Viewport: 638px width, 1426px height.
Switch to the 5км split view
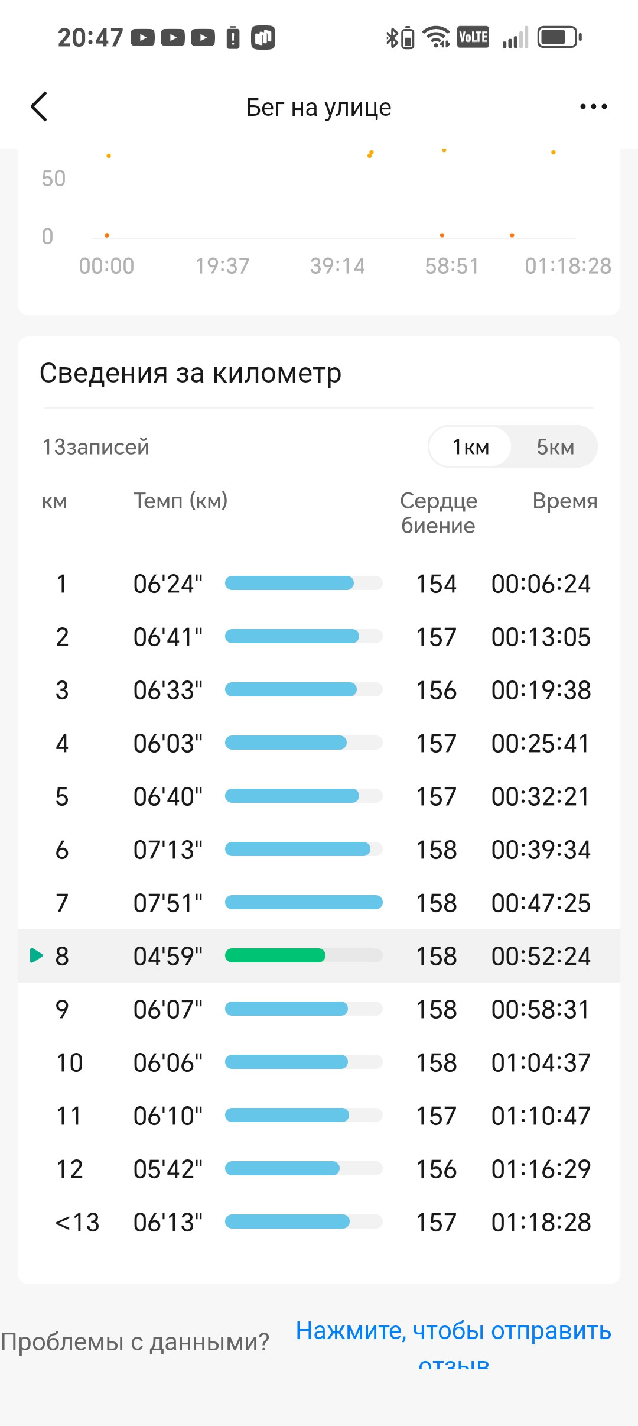(555, 447)
